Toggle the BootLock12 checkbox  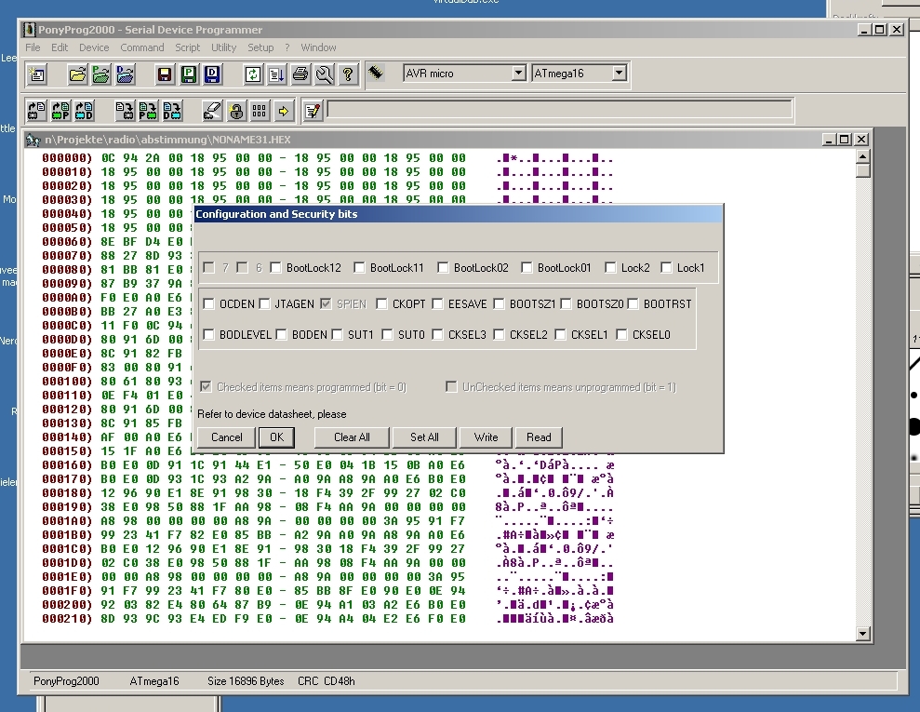[275, 268]
